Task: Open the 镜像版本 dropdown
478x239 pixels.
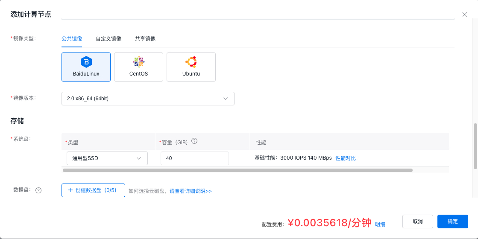Action: (x=148, y=99)
